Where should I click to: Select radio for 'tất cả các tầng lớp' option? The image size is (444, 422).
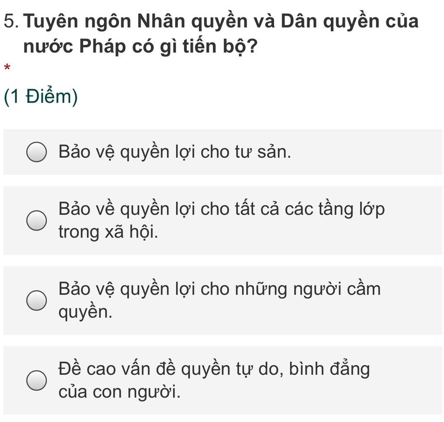pos(37,221)
